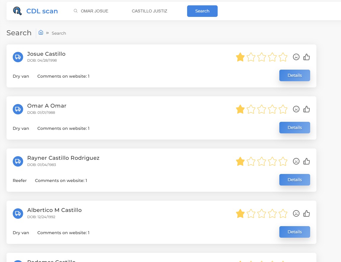Click the sad face icon for Albertico M Castillo
This screenshot has height=262, width=341.
[x=296, y=213]
